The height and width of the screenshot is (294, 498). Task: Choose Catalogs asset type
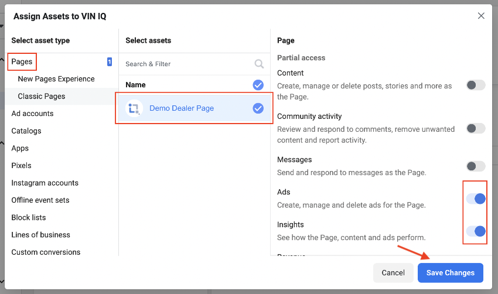point(26,131)
